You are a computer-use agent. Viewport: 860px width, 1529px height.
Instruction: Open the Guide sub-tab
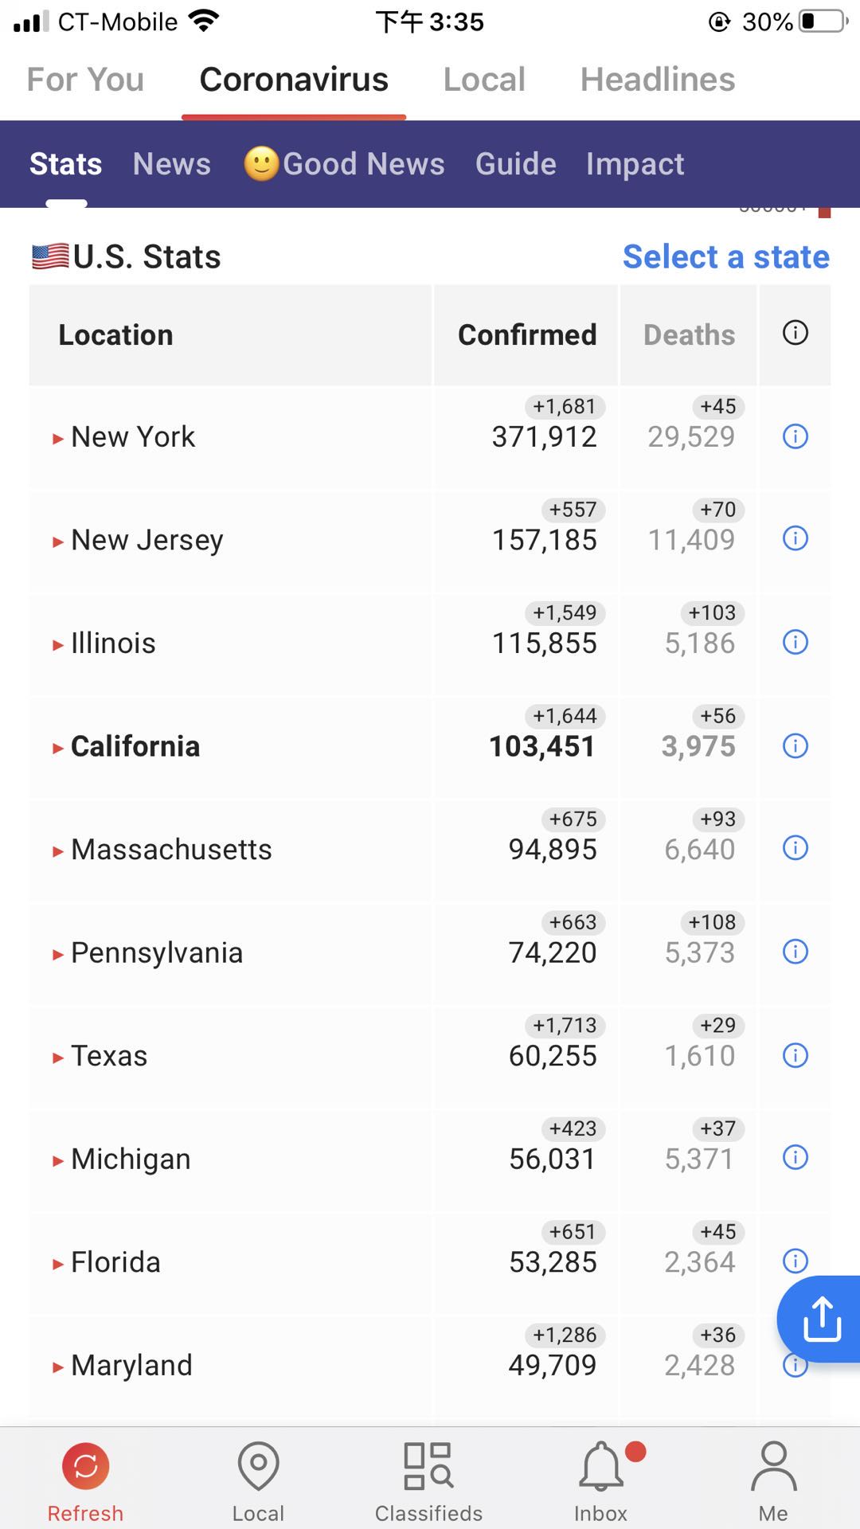point(516,164)
